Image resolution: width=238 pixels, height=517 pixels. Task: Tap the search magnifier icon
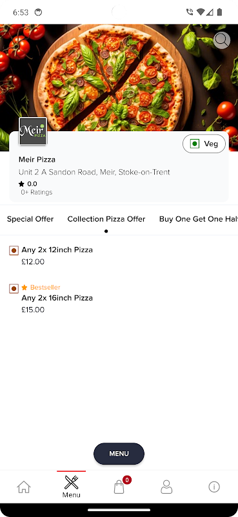(x=221, y=41)
